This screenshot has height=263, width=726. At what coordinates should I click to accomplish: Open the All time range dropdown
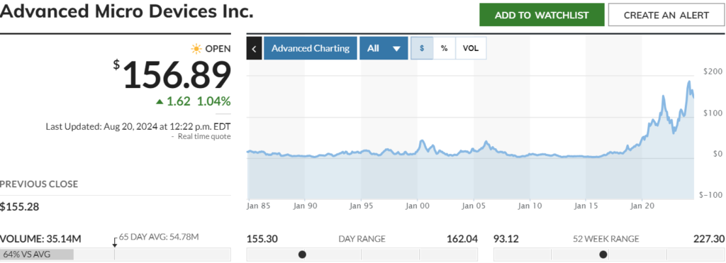(x=384, y=48)
